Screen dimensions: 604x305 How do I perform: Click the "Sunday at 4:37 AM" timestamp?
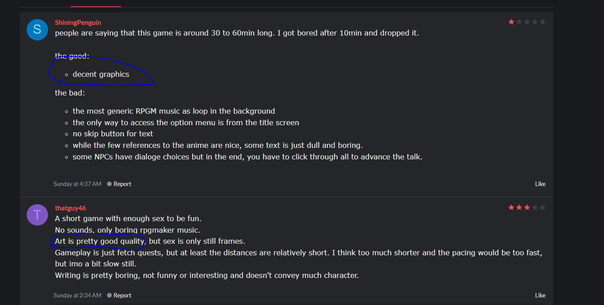(x=77, y=184)
